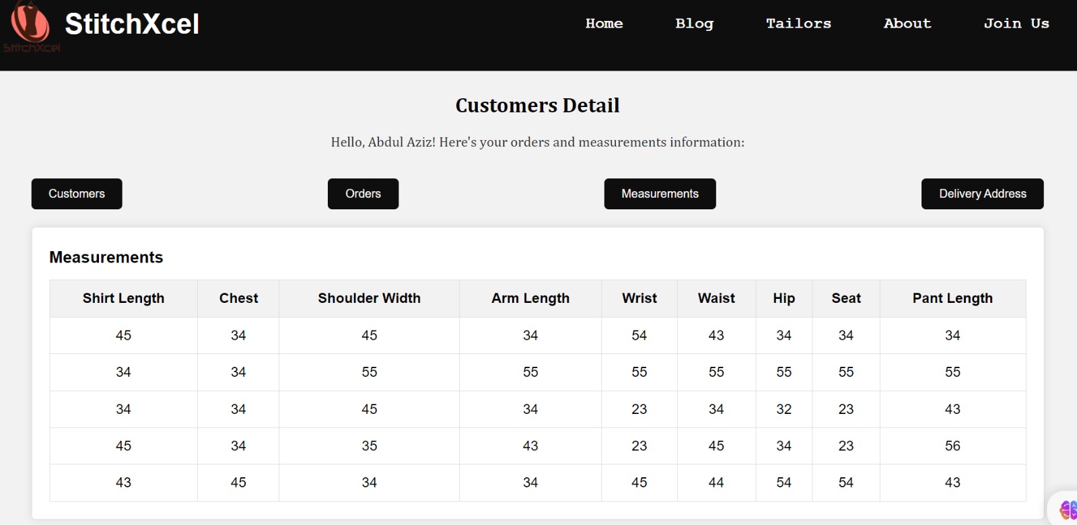The image size is (1077, 525).
Task: Click the Measurements section heading
Action: [106, 257]
